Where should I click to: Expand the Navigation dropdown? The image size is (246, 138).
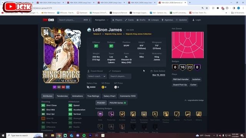(101, 20)
